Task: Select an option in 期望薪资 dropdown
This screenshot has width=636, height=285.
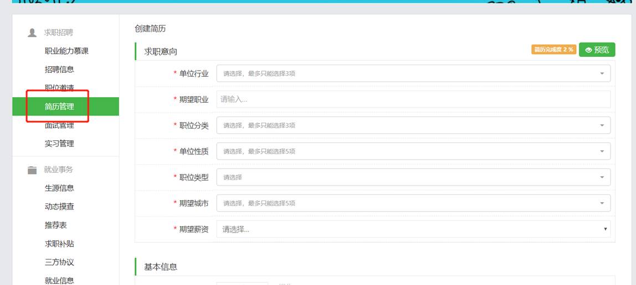Action: pos(413,229)
